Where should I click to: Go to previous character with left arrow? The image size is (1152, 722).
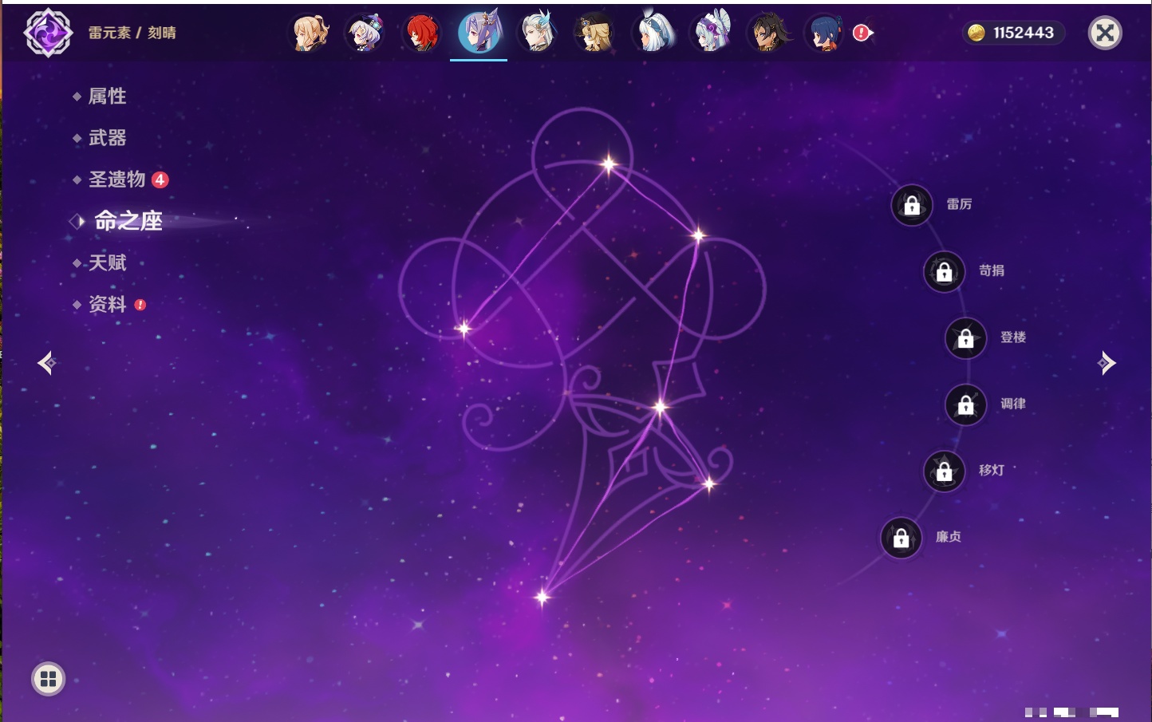click(47, 363)
